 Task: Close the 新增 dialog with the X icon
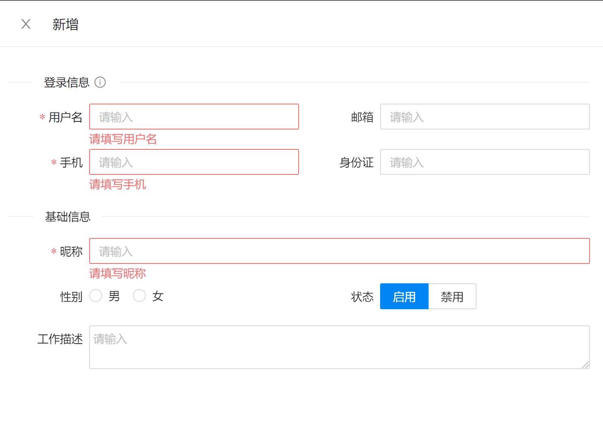26,24
